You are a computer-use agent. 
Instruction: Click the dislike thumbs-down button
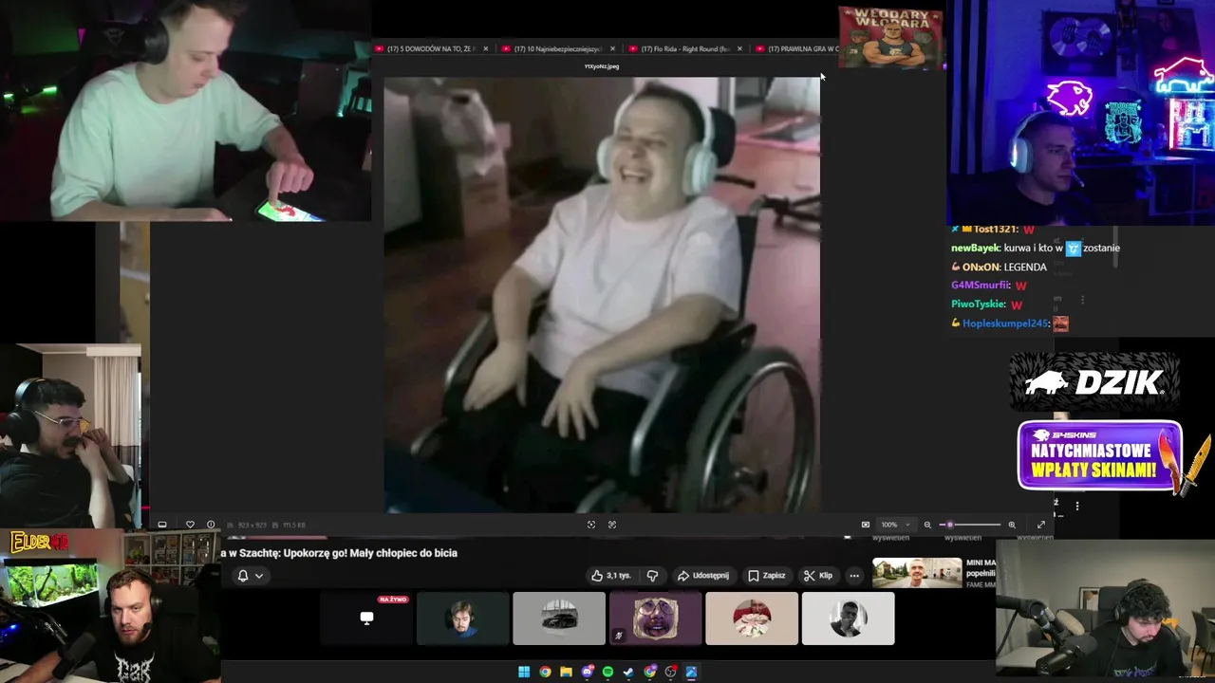pyautogui.click(x=652, y=576)
